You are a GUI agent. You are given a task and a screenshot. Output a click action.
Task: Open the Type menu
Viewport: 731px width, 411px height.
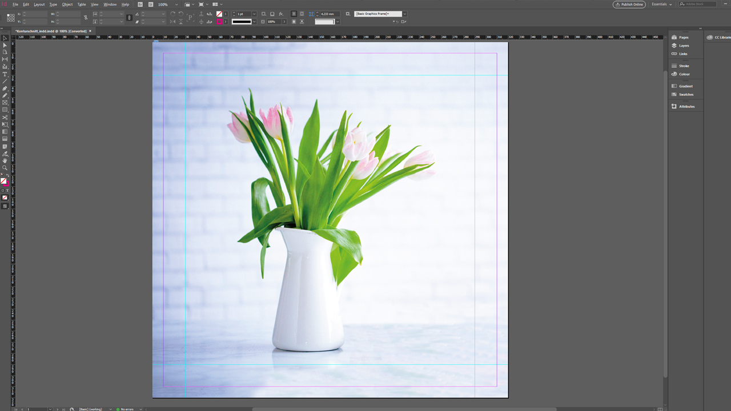[53, 4]
